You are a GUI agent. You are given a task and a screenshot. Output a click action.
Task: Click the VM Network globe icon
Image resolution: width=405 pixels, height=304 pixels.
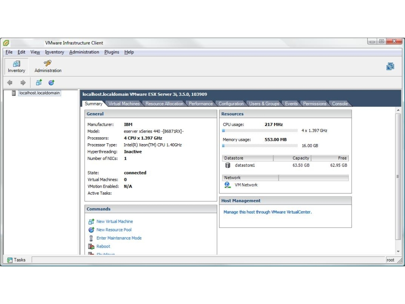pos(227,185)
